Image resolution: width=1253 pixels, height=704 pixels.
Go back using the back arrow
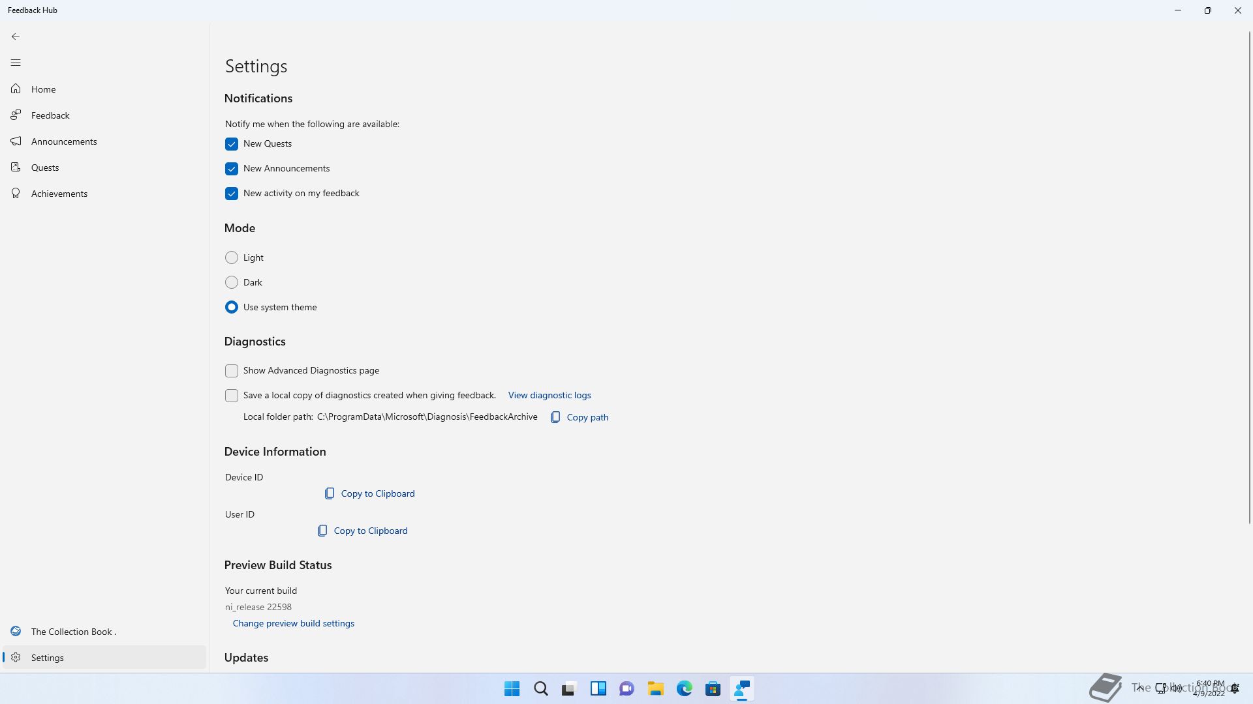click(x=16, y=37)
